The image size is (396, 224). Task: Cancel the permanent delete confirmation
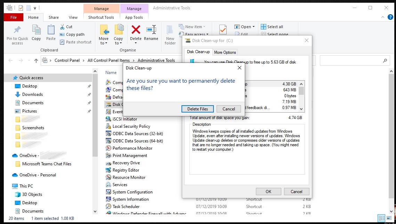click(x=228, y=109)
